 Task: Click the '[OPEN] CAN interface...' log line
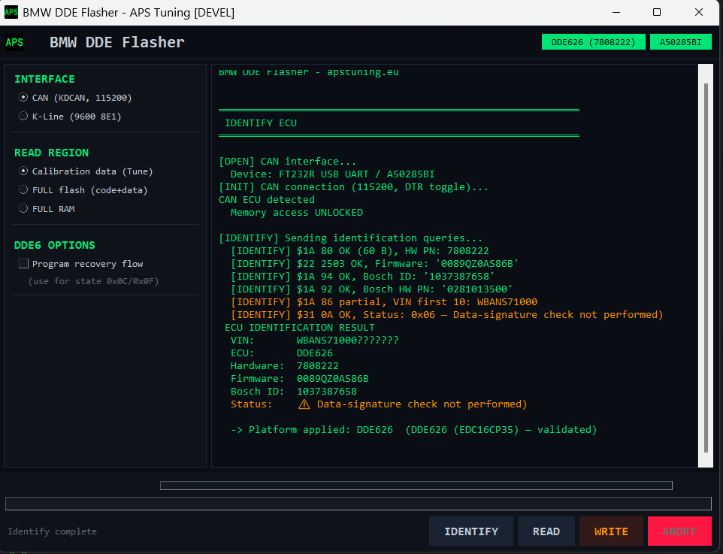[x=287, y=162]
